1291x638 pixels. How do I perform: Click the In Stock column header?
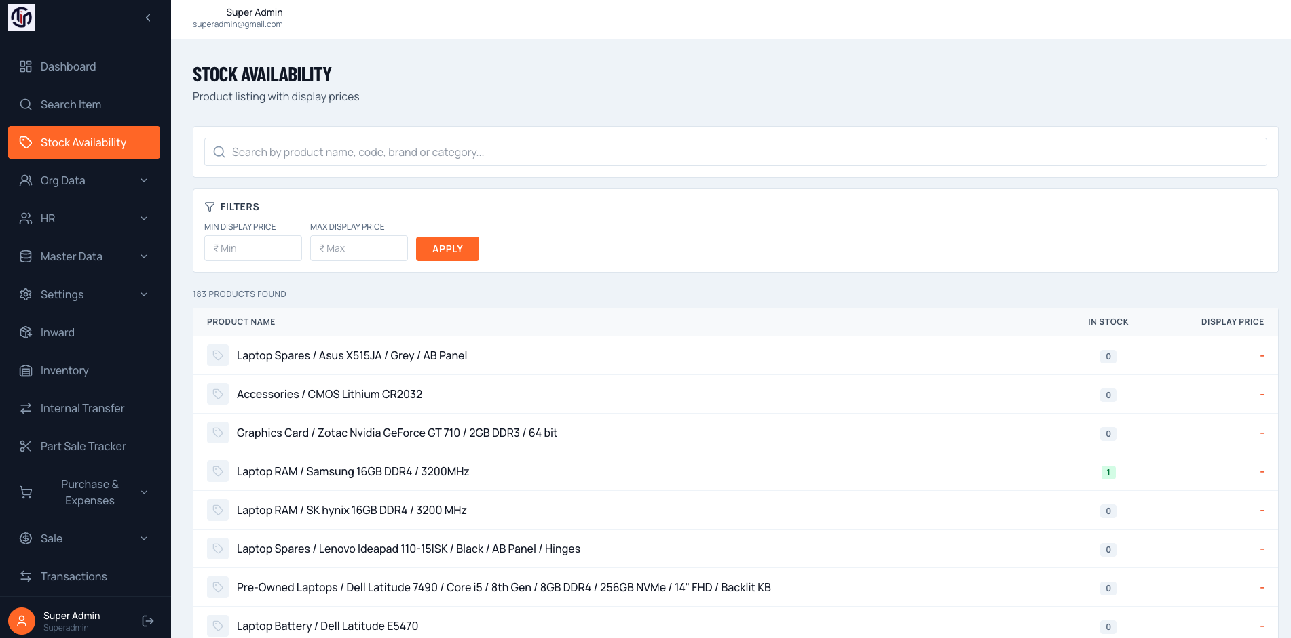[x=1108, y=322]
